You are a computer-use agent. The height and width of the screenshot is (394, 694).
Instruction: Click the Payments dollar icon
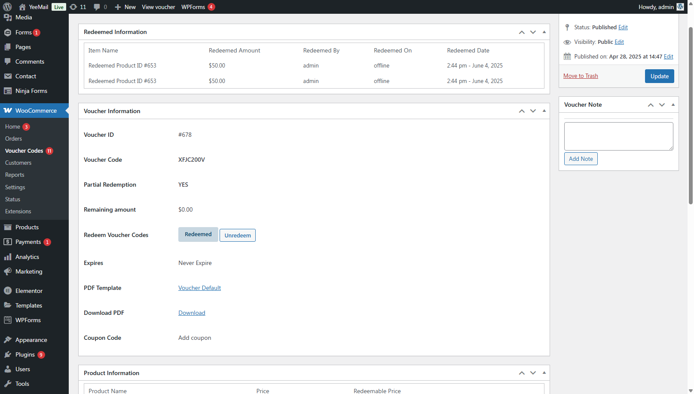point(8,242)
